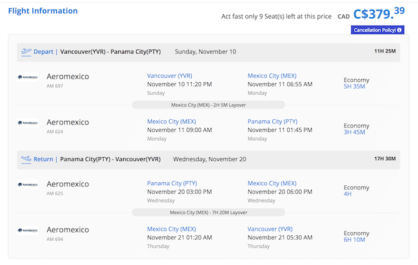The height and width of the screenshot is (265, 418).
Task: Open the Panama City (PTY) arrival link for AM 624
Action: (272, 121)
